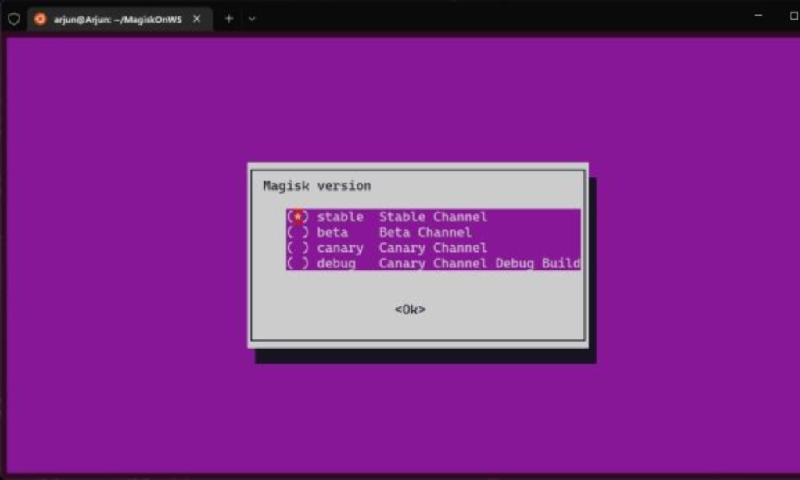Viewport: 800px width, 480px height.
Task: Open the terminal profiles dropdown
Action: [x=252, y=19]
